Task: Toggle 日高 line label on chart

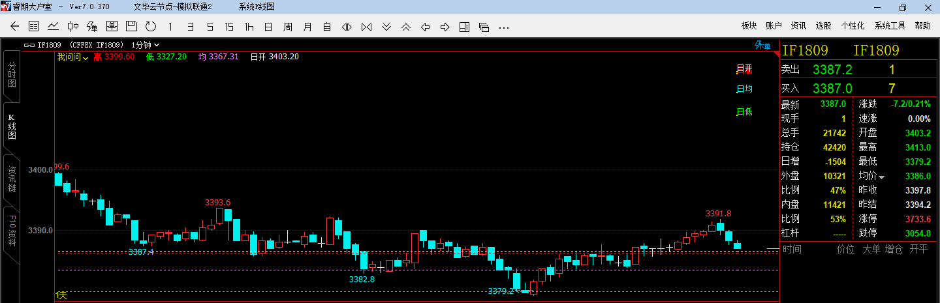Action: (x=744, y=69)
